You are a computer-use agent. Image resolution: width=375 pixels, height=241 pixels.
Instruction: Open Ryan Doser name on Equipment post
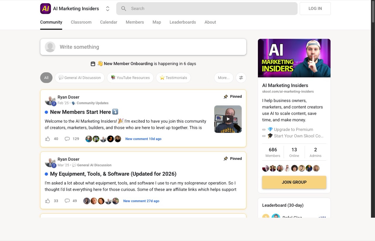(69, 159)
